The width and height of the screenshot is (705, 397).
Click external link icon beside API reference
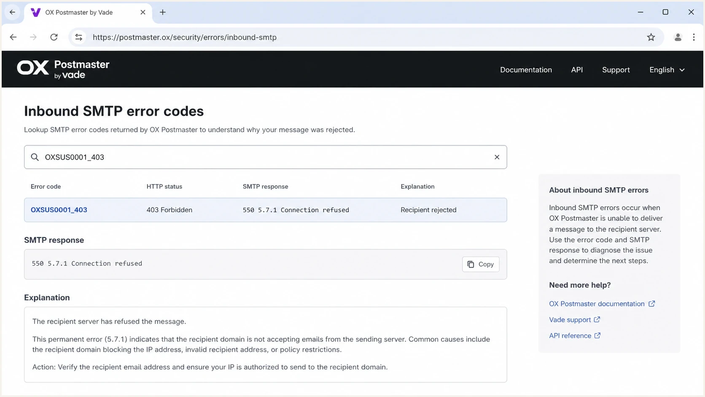[597, 335]
